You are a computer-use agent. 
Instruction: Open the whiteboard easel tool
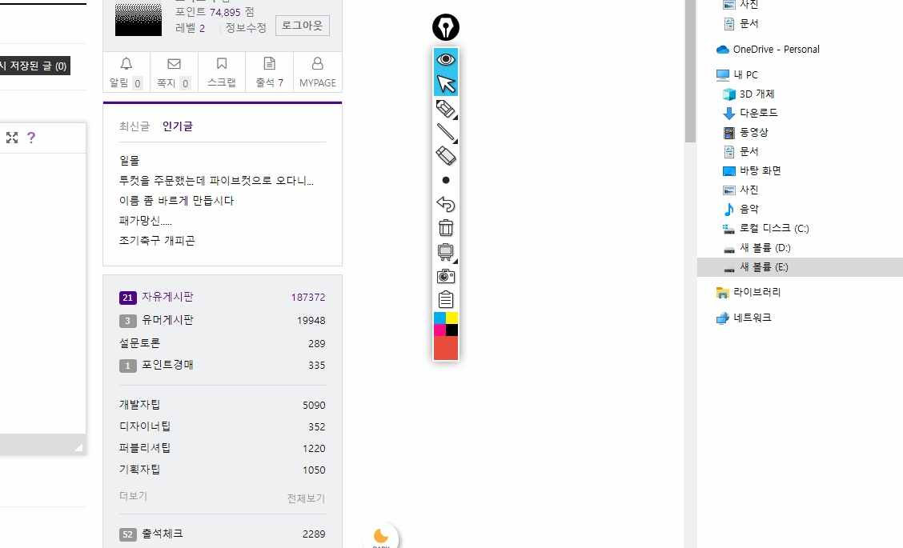(x=446, y=252)
